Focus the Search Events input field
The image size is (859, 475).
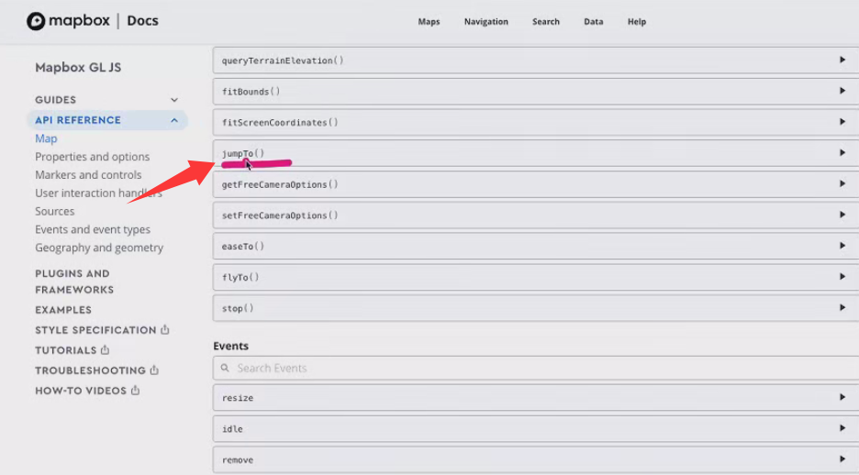click(536, 368)
